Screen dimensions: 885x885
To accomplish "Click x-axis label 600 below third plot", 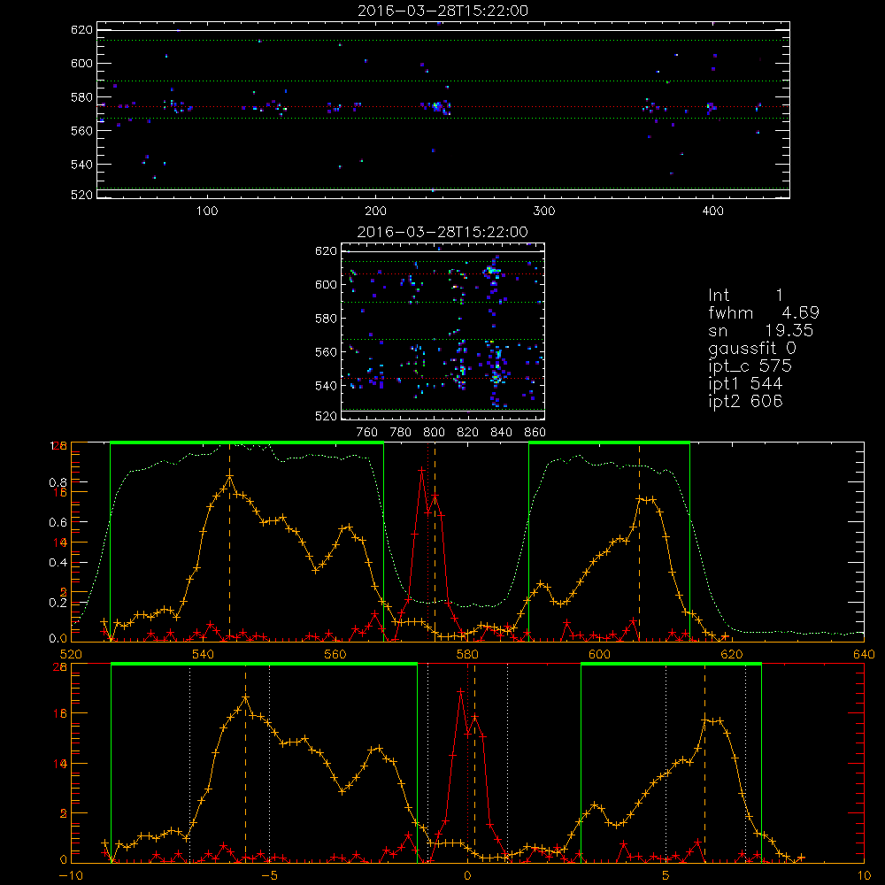I will 599,655.
